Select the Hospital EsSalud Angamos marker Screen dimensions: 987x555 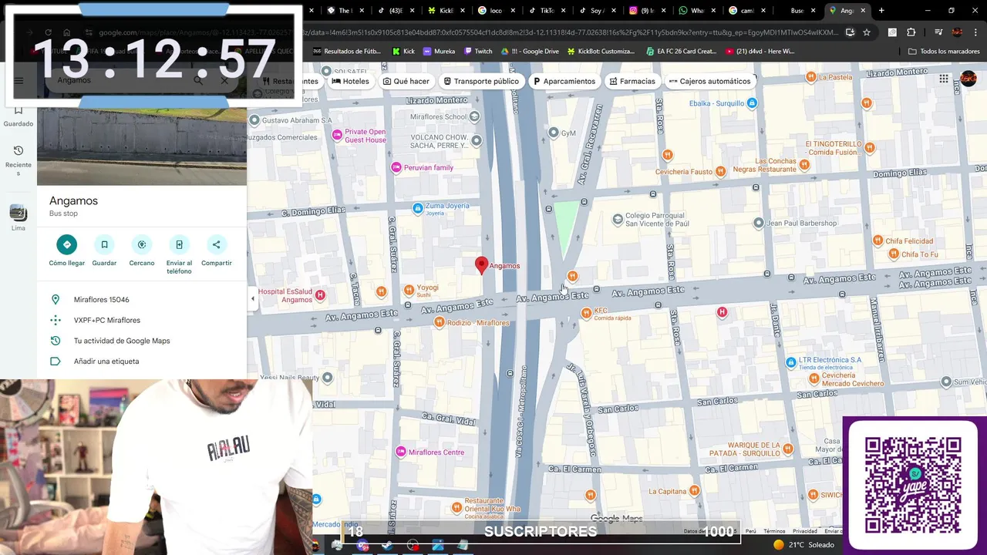click(320, 295)
